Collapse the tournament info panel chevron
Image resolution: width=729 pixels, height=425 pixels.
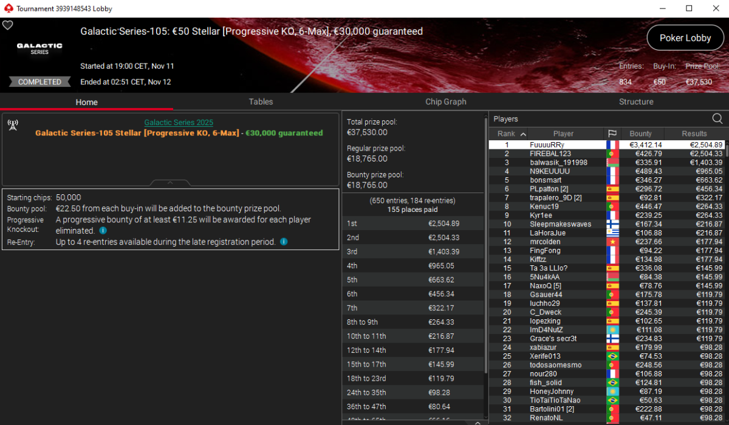171,182
